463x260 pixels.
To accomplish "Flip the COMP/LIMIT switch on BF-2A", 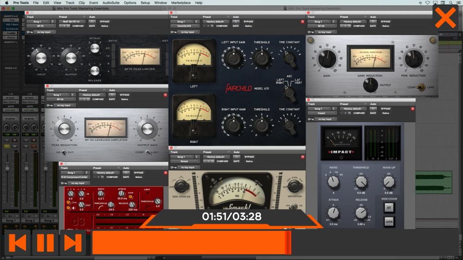I will coord(421,87).
